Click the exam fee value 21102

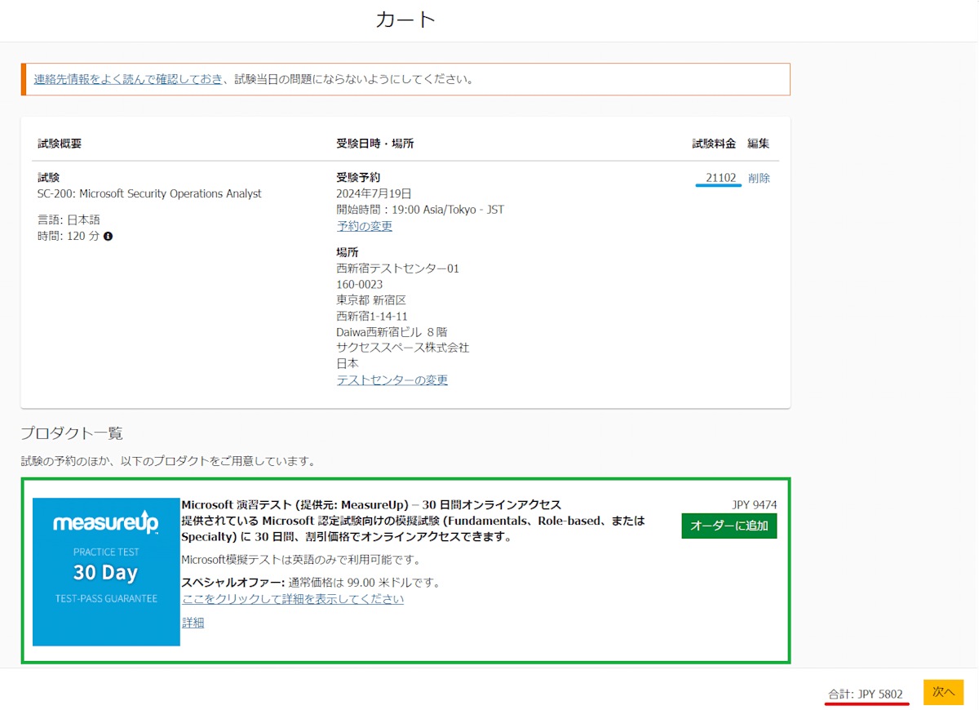pyautogui.click(x=721, y=178)
